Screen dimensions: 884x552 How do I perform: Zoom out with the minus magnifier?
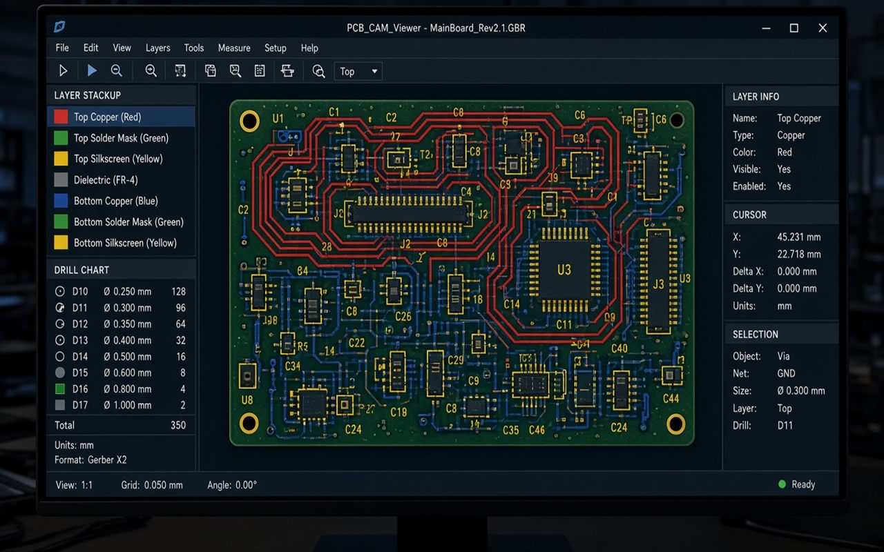tap(117, 70)
